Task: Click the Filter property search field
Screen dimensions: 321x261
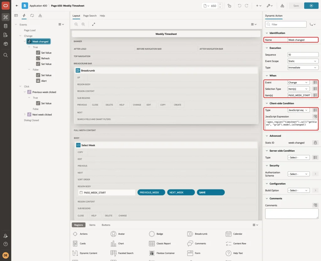Action: (286, 24)
